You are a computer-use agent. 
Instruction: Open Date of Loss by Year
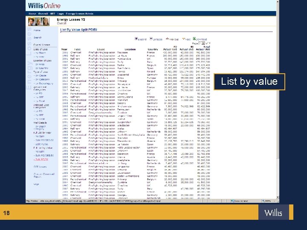click(x=39, y=57)
